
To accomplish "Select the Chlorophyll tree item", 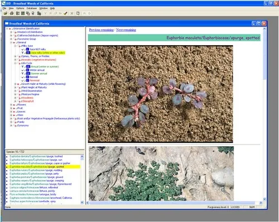I will tap(27, 102).
